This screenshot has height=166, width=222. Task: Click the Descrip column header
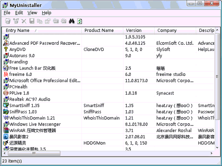pos(205,30)
